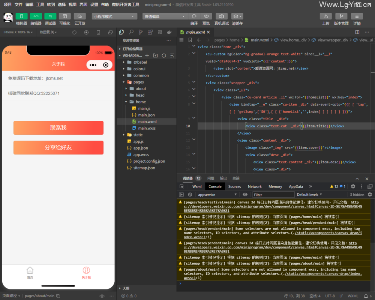Viewport: 375px width, 300px height.
Task: Open the search panel icon
Action: 131,32
